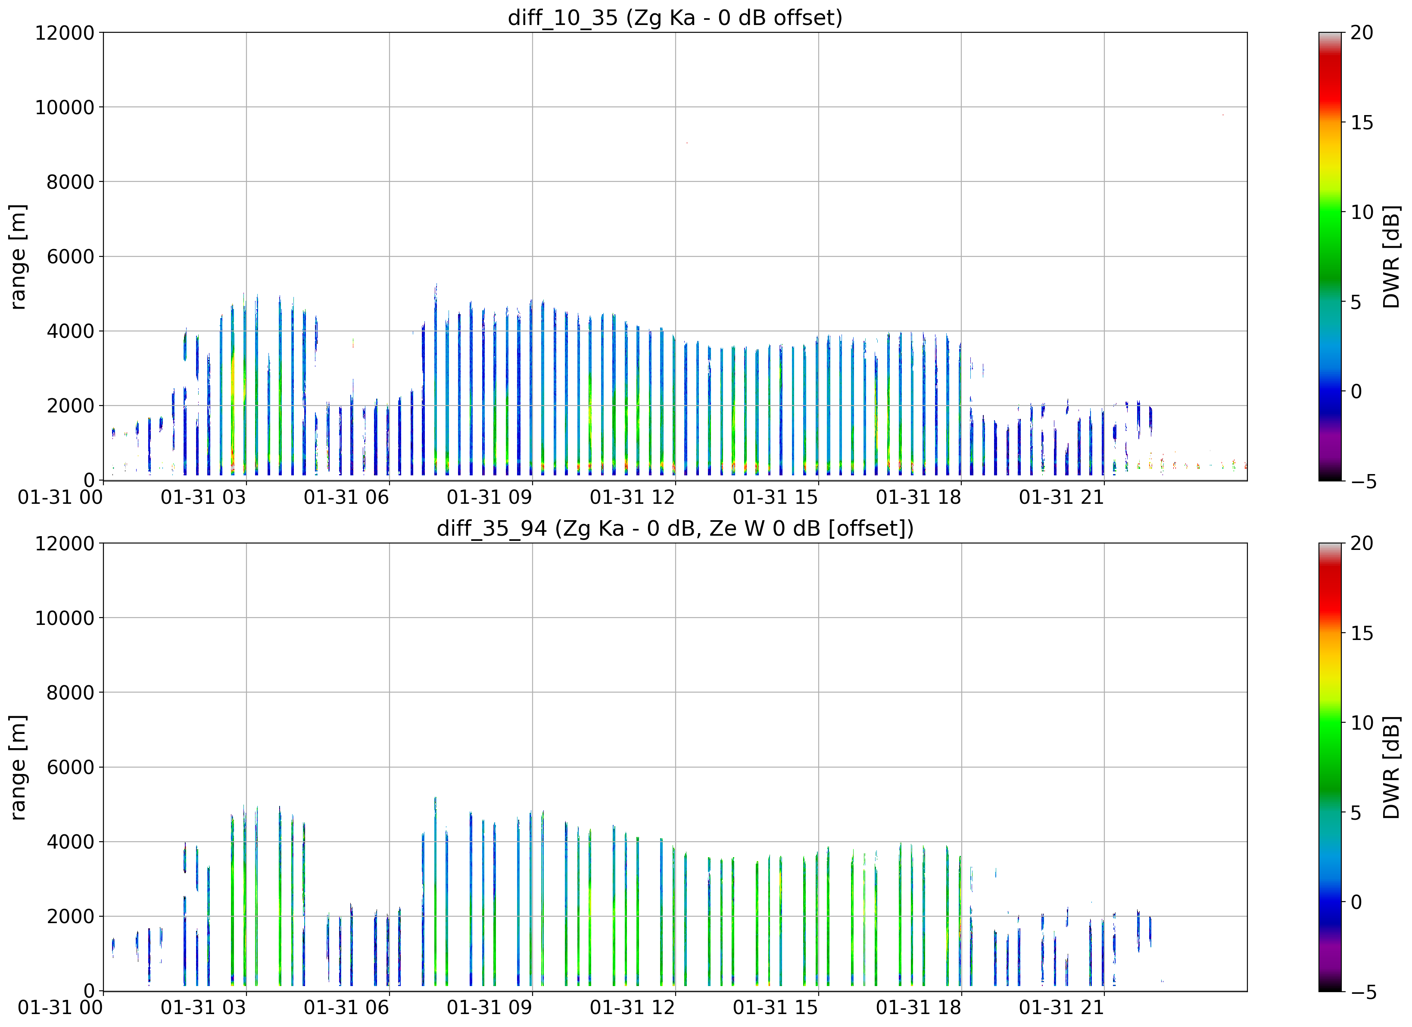Click the diff_35_94 plot data area
The image size is (1412, 1027).
(675, 767)
